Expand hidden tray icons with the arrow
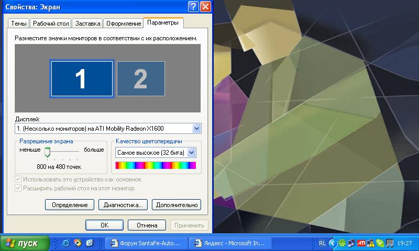 pyautogui.click(x=332, y=243)
